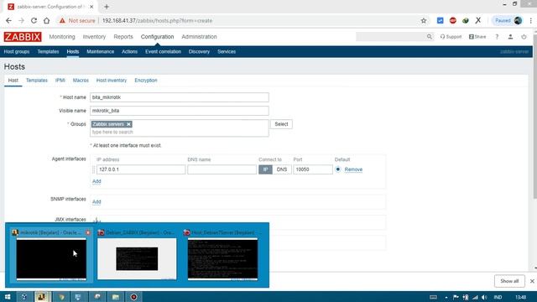Open the browser home page icon
This screenshot has height=302, width=537.
[47, 20]
